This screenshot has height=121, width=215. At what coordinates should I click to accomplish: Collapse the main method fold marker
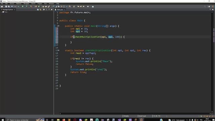pyautogui.click(x=59, y=26)
